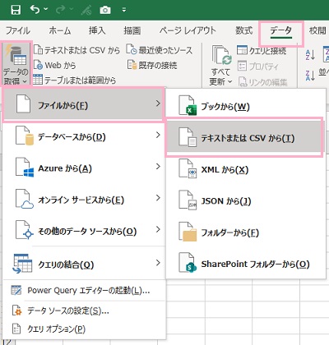Screen dimensions: 329x345
Task: Click the クエリと接続 button
Action: click(x=262, y=50)
